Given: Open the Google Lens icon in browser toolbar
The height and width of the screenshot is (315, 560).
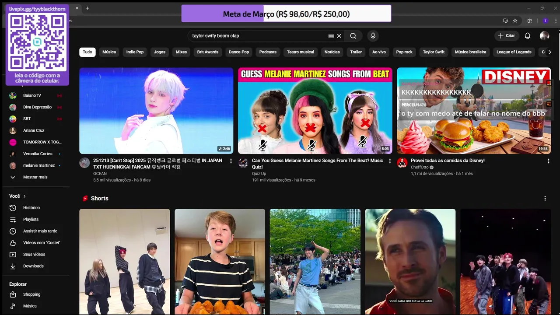Looking at the screenshot, I should [529, 21].
